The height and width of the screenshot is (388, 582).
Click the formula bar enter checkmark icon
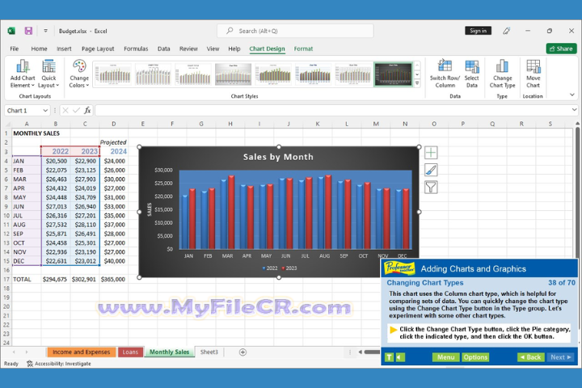(x=76, y=110)
